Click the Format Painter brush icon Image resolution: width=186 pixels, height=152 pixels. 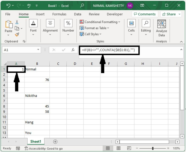(x=17, y=35)
